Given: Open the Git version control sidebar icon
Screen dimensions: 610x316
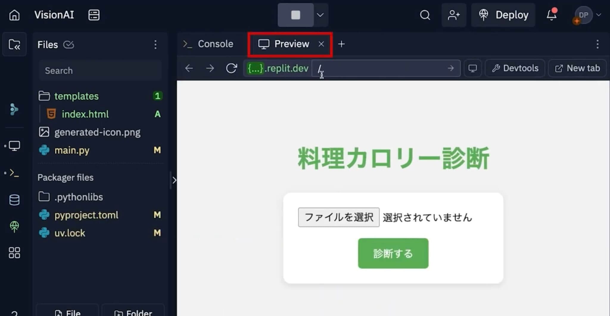Looking at the screenshot, I should click(14, 109).
